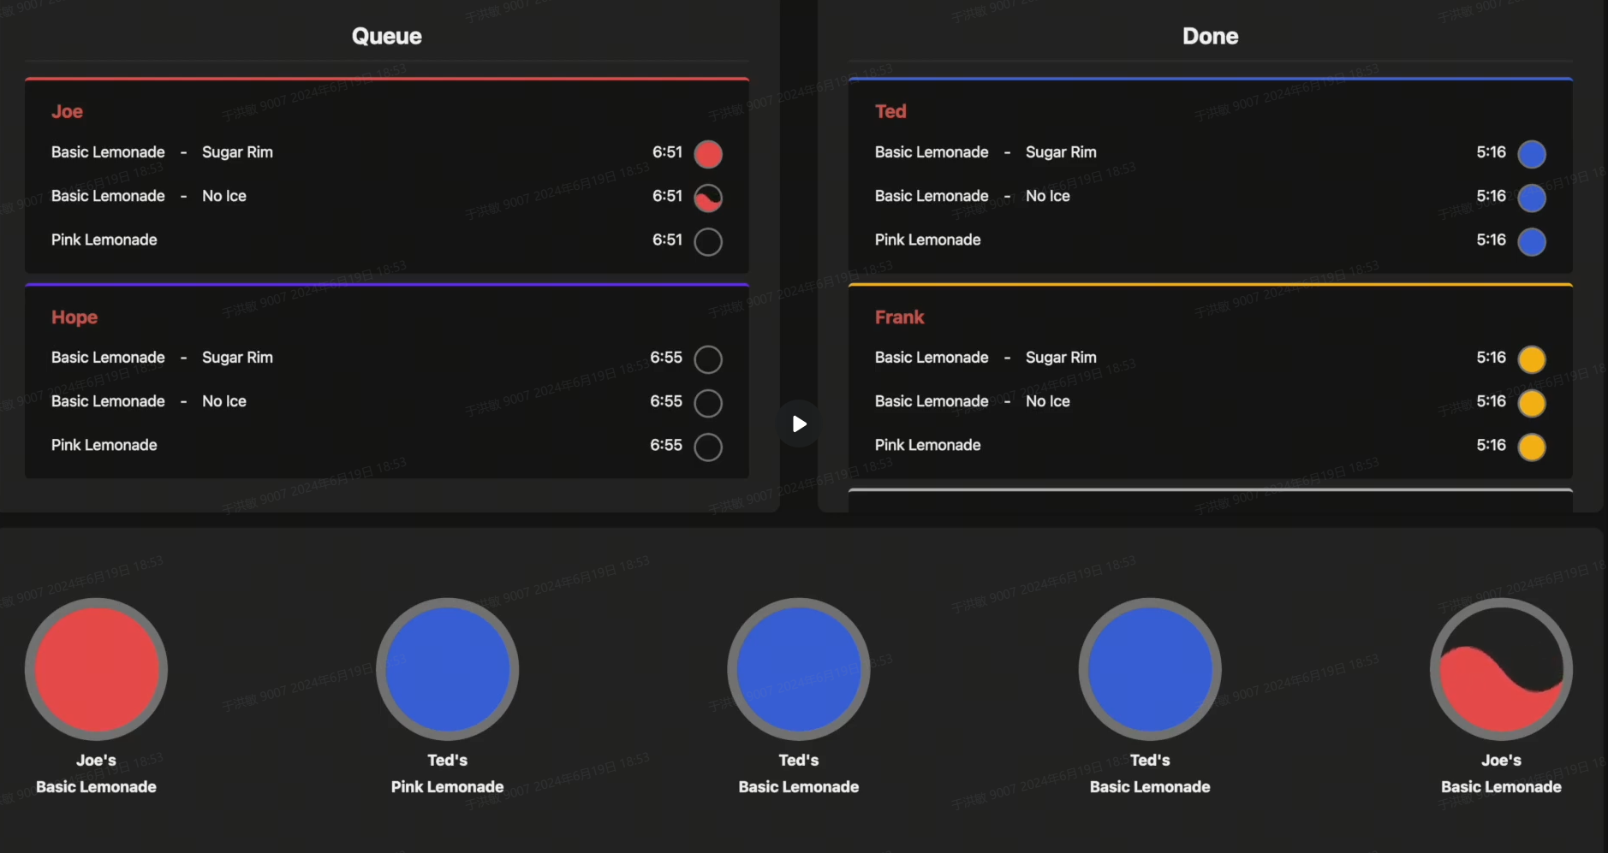The height and width of the screenshot is (853, 1608).
Task: Click Joe's empty Pink Lemonade status circle
Action: [x=708, y=241]
